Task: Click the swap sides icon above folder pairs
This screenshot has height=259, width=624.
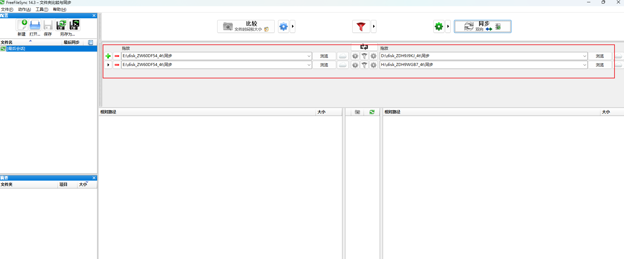Action: pyautogui.click(x=364, y=47)
